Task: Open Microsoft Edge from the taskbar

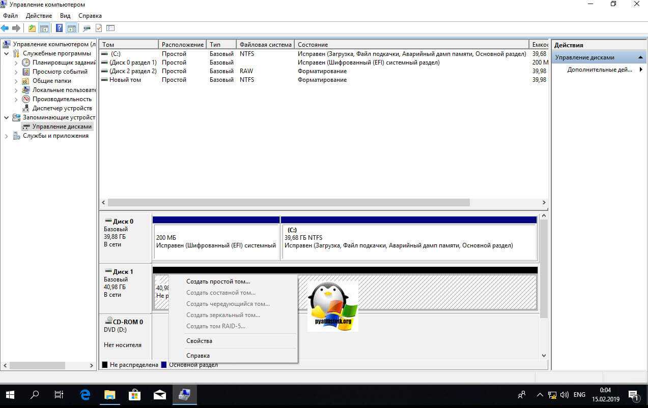Action: pyautogui.click(x=85, y=394)
